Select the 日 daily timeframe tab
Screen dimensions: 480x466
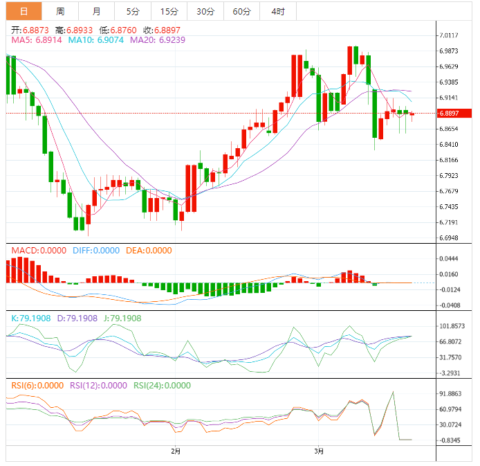point(24,11)
